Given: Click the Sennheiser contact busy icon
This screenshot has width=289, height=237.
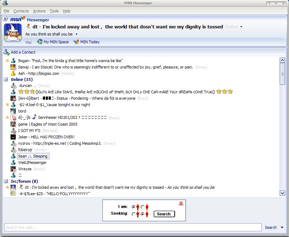Looking at the screenshot, I should coord(13,117).
